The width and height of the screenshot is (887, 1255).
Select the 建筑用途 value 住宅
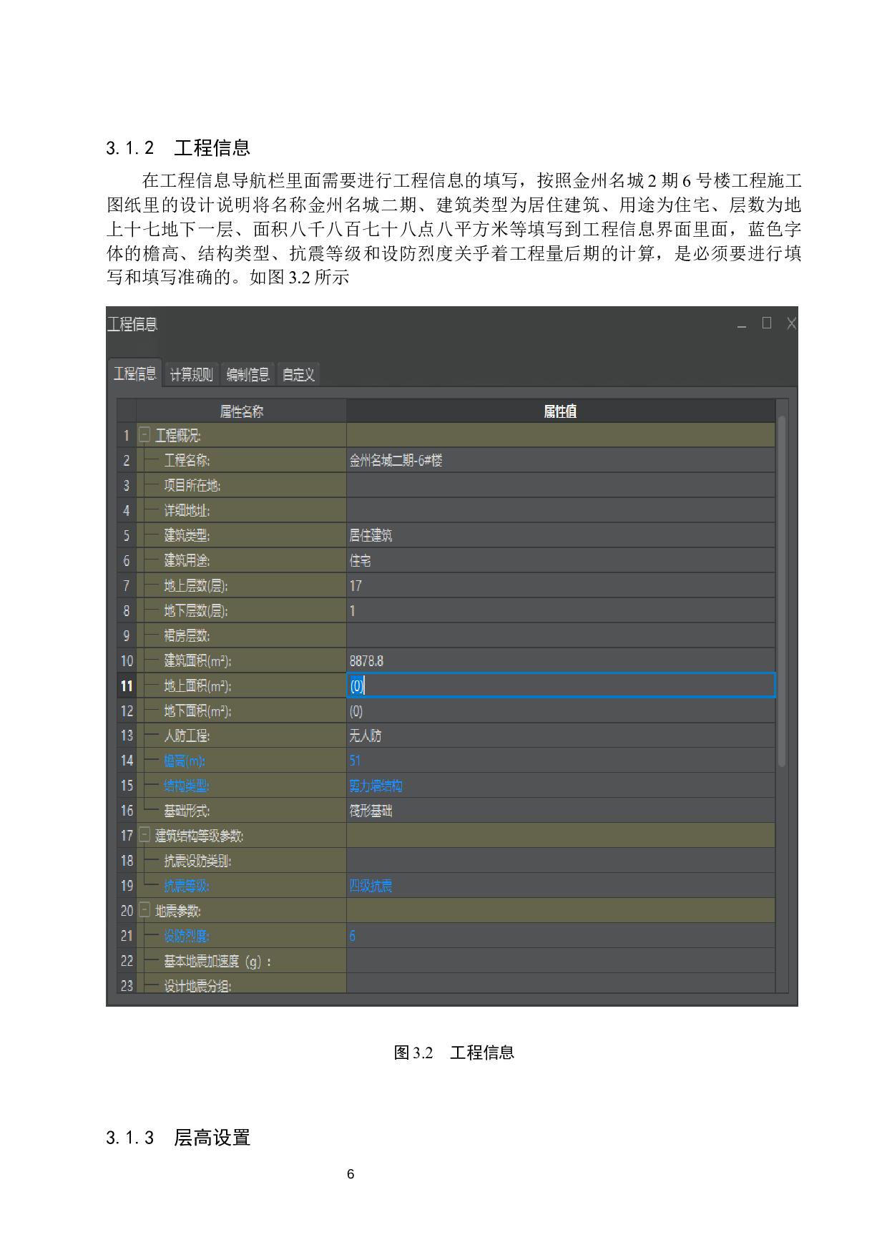pos(561,560)
